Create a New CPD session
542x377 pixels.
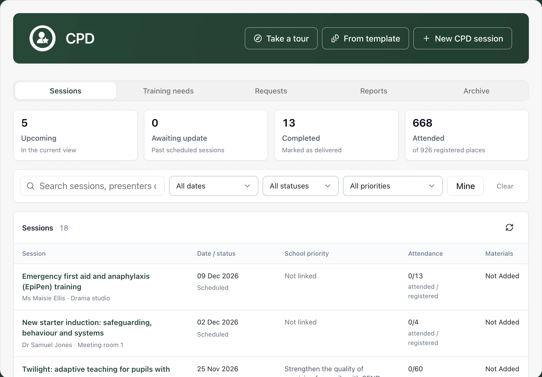[463, 38]
